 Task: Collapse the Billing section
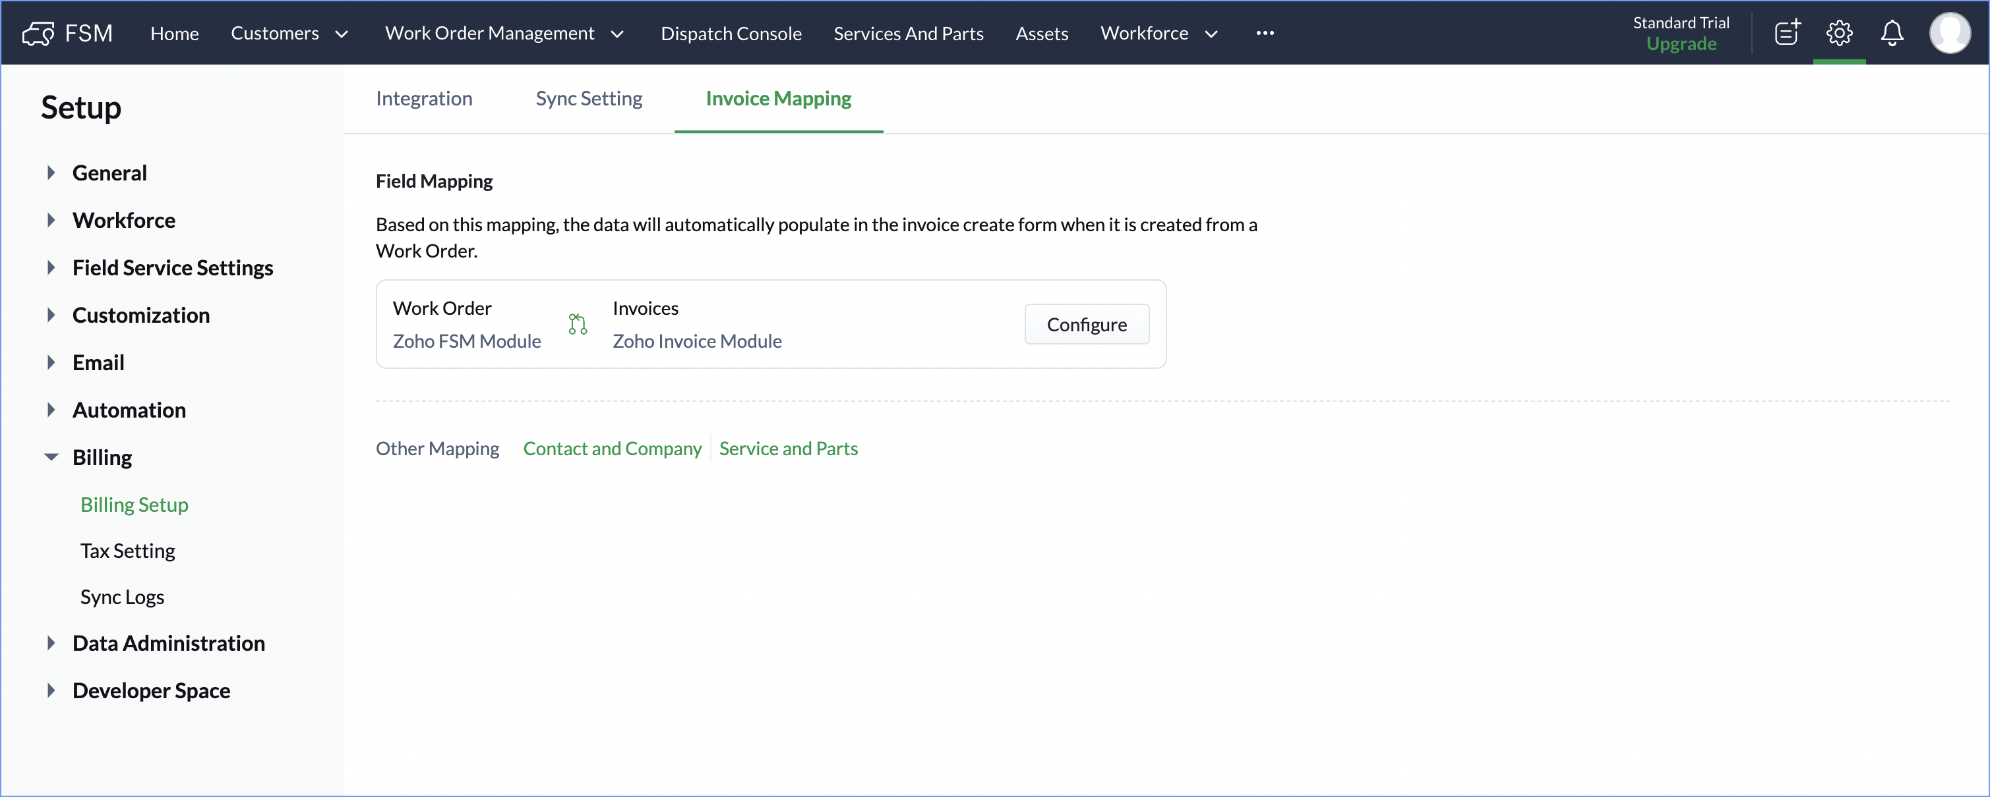[x=51, y=458]
